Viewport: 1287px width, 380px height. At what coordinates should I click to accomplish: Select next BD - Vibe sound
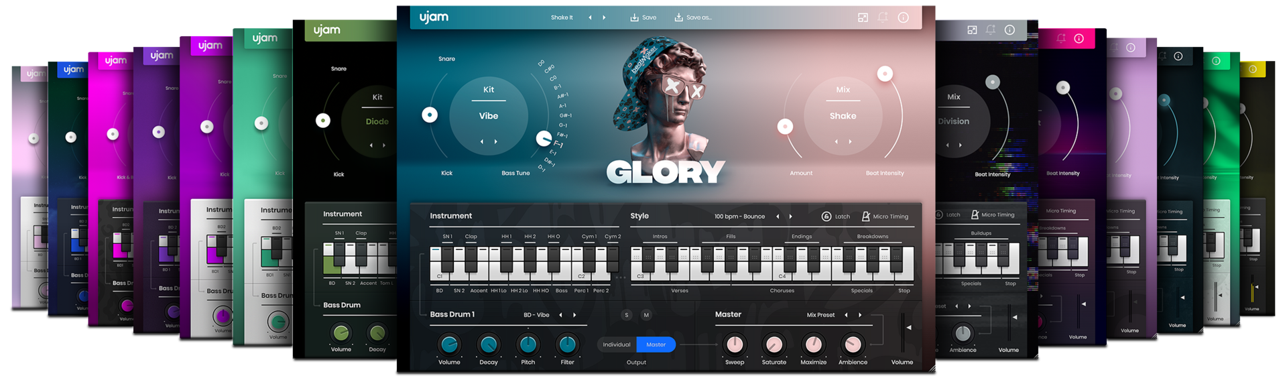[x=574, y=315]
